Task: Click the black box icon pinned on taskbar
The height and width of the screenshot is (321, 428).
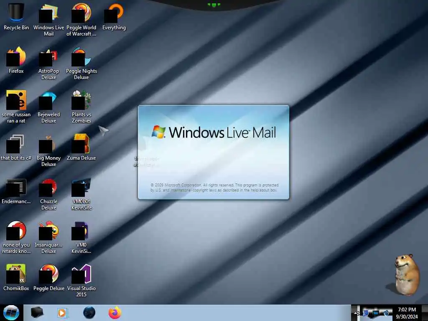Action: click(x=37, y=313)
